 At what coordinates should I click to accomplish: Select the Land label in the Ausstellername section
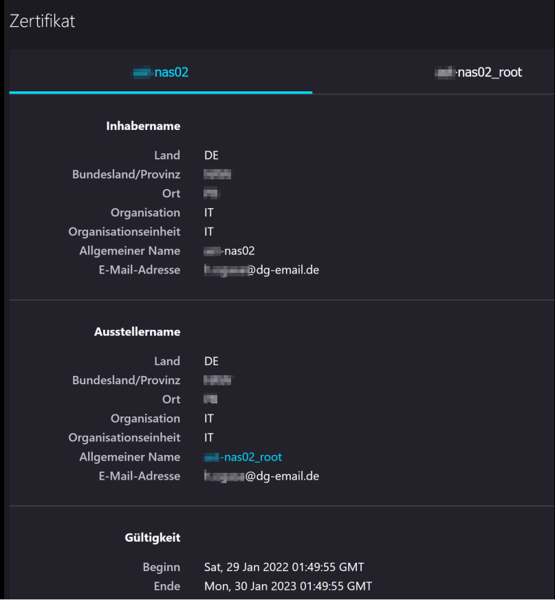[x=167, y=361]
